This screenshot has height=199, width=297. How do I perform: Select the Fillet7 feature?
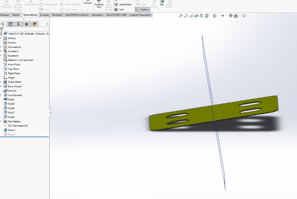pos(9,112)
